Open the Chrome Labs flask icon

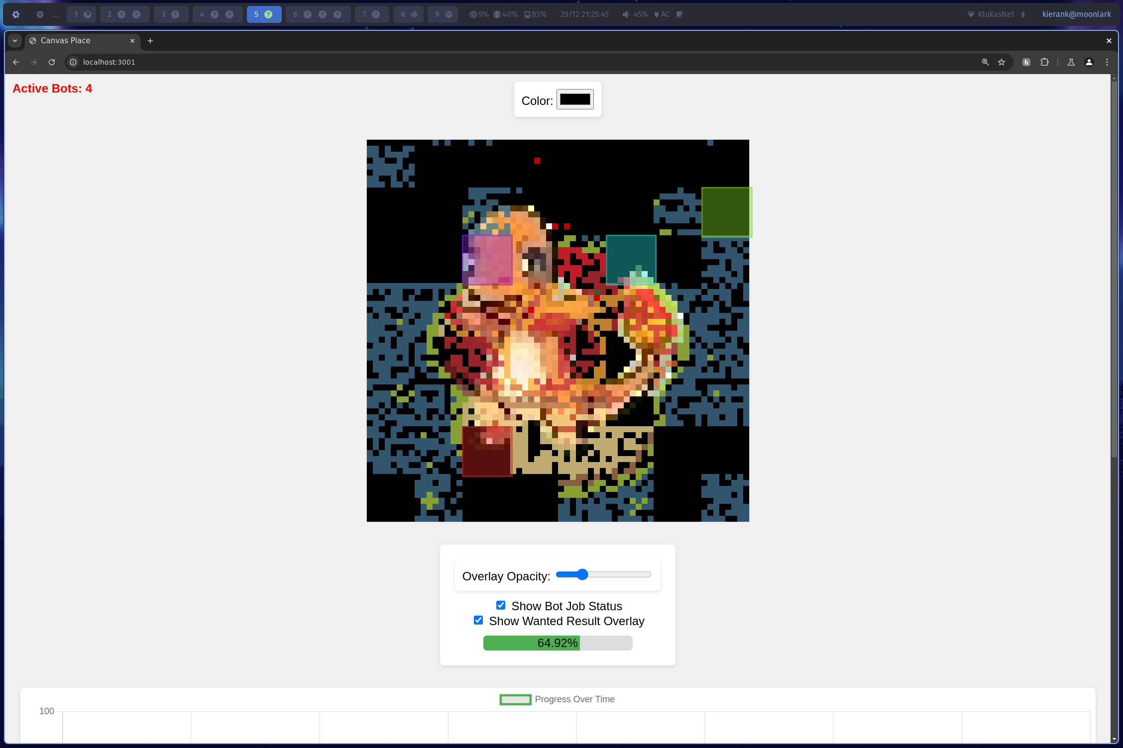[1071, 62]
